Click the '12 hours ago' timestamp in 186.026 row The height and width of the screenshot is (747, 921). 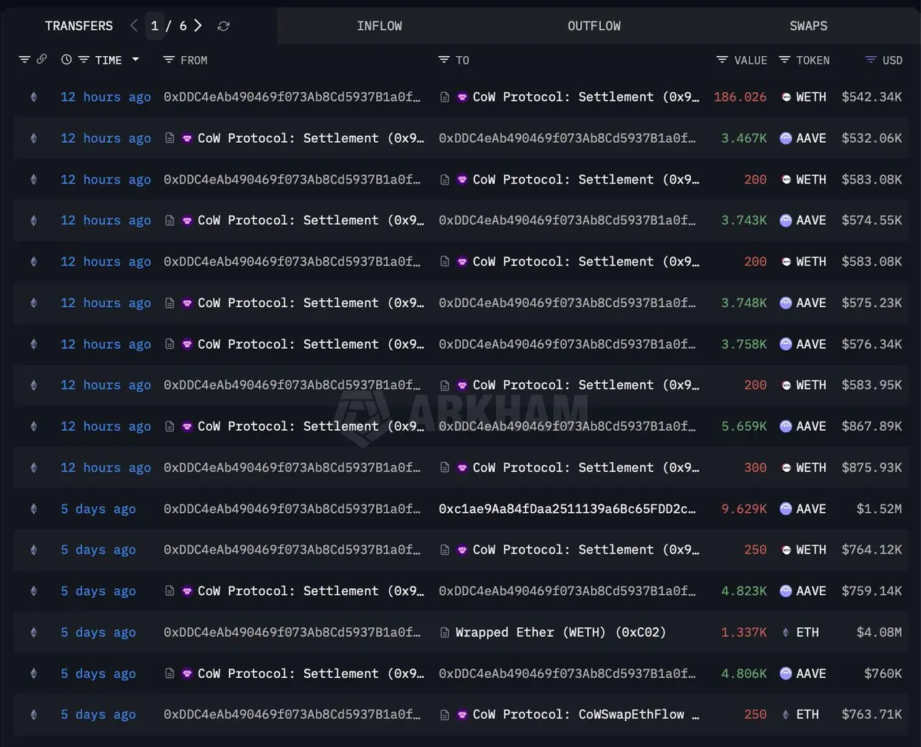click(106, 97)
